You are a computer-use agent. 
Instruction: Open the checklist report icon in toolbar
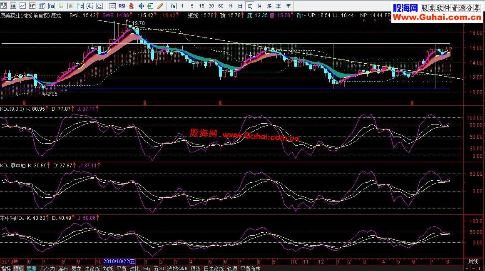4,5
